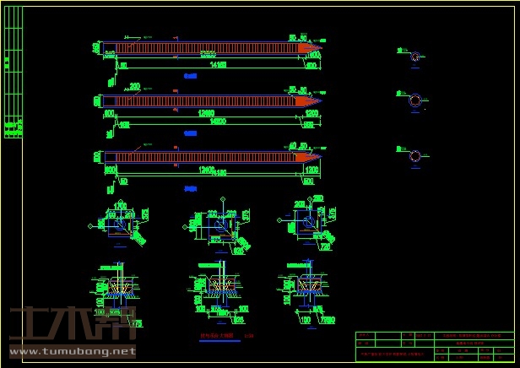
Task: Select the upper-center joint detail drawing
Action: (218, 225)
